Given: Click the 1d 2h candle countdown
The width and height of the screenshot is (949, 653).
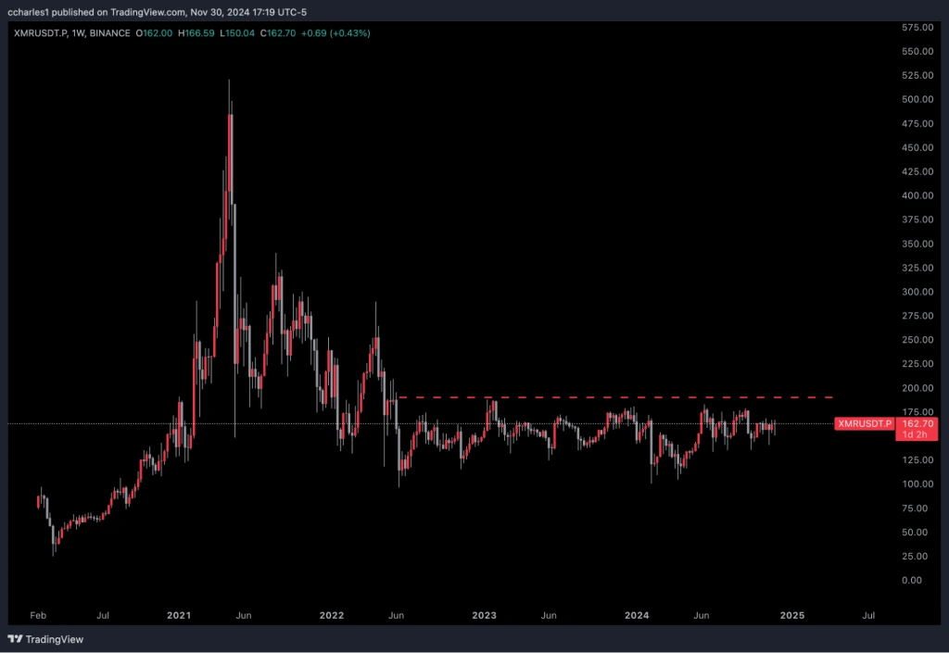Looking at the screenshot, I should coord(917,433).
